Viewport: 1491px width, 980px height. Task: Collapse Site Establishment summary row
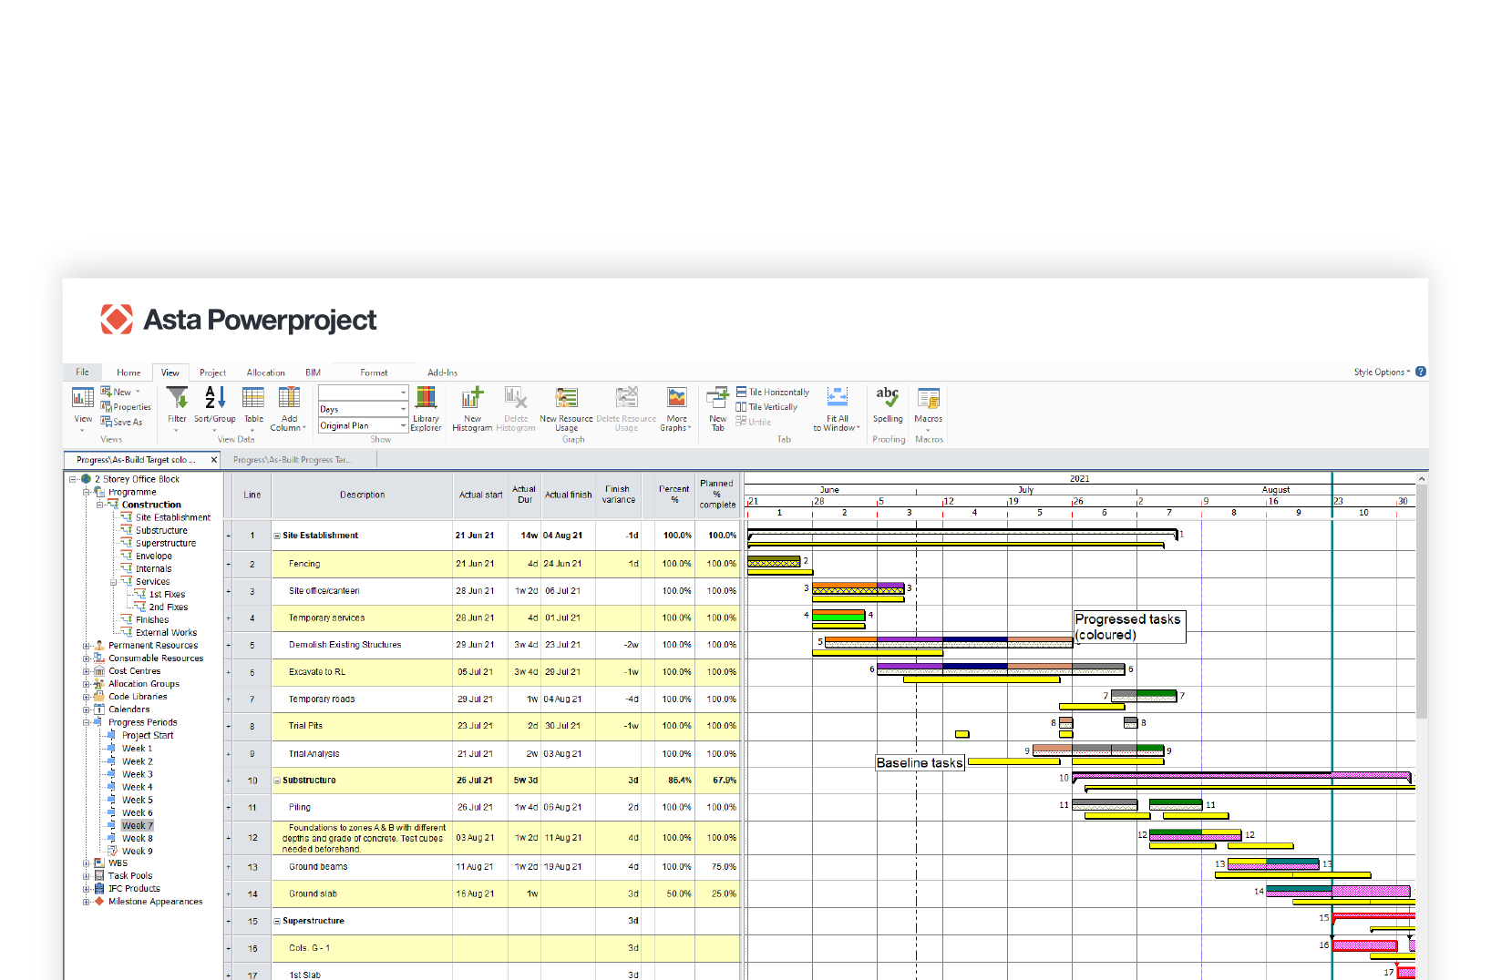coord(277,536)
